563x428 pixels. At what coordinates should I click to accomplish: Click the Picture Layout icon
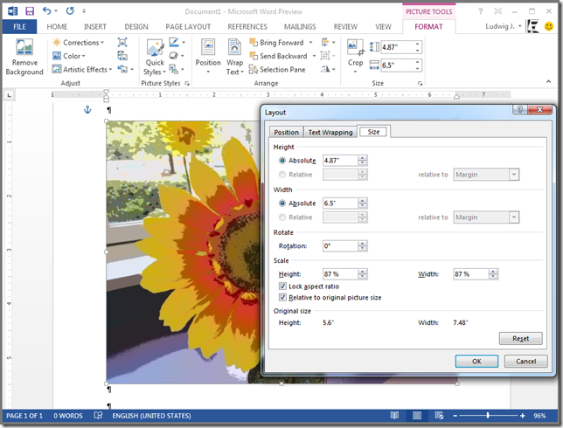click(174, 69)
